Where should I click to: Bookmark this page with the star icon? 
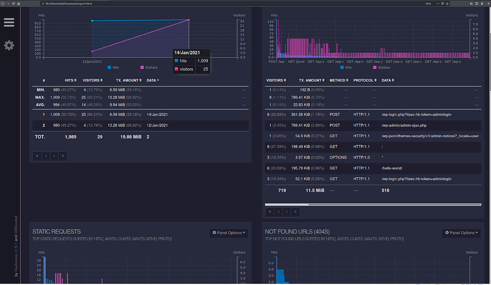[x=447, y=3]
